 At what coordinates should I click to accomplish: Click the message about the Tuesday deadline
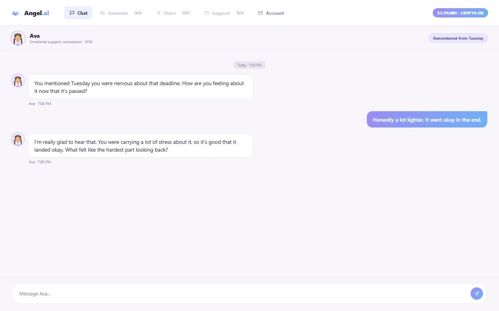(x=141, y=87)
